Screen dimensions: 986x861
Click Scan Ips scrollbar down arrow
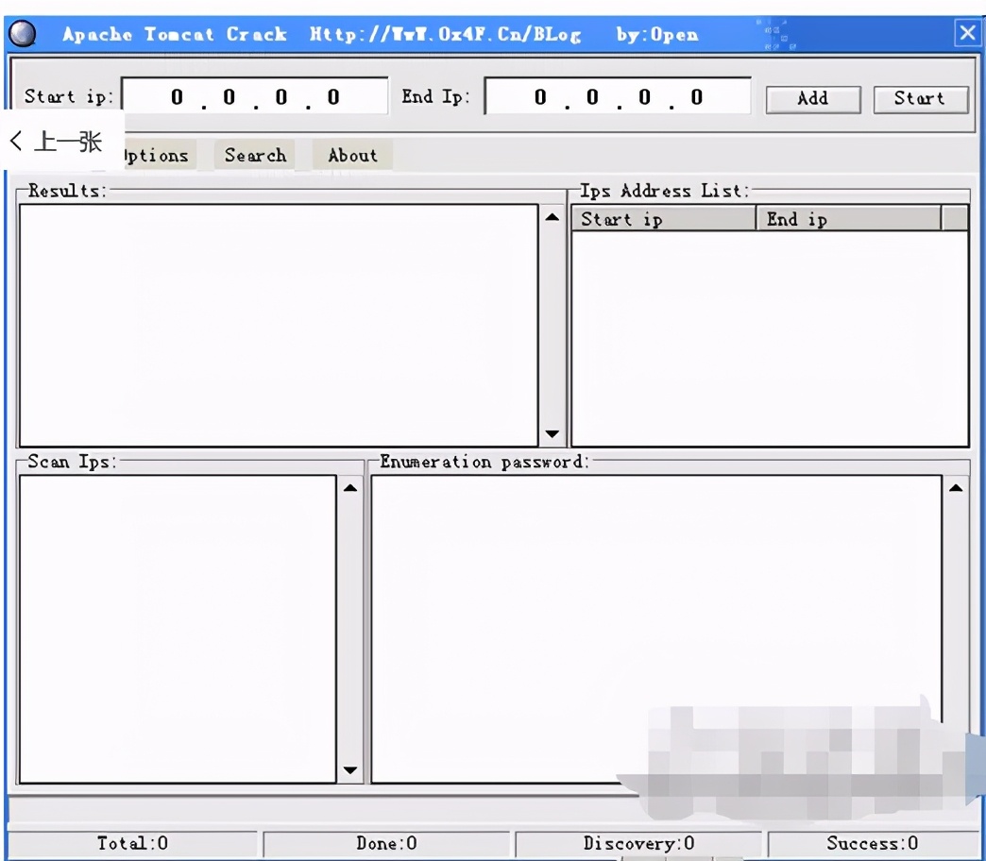click(x=350, y=770)
